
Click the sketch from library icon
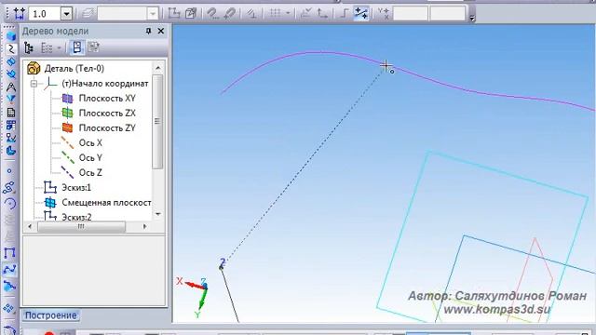[190, 14]
